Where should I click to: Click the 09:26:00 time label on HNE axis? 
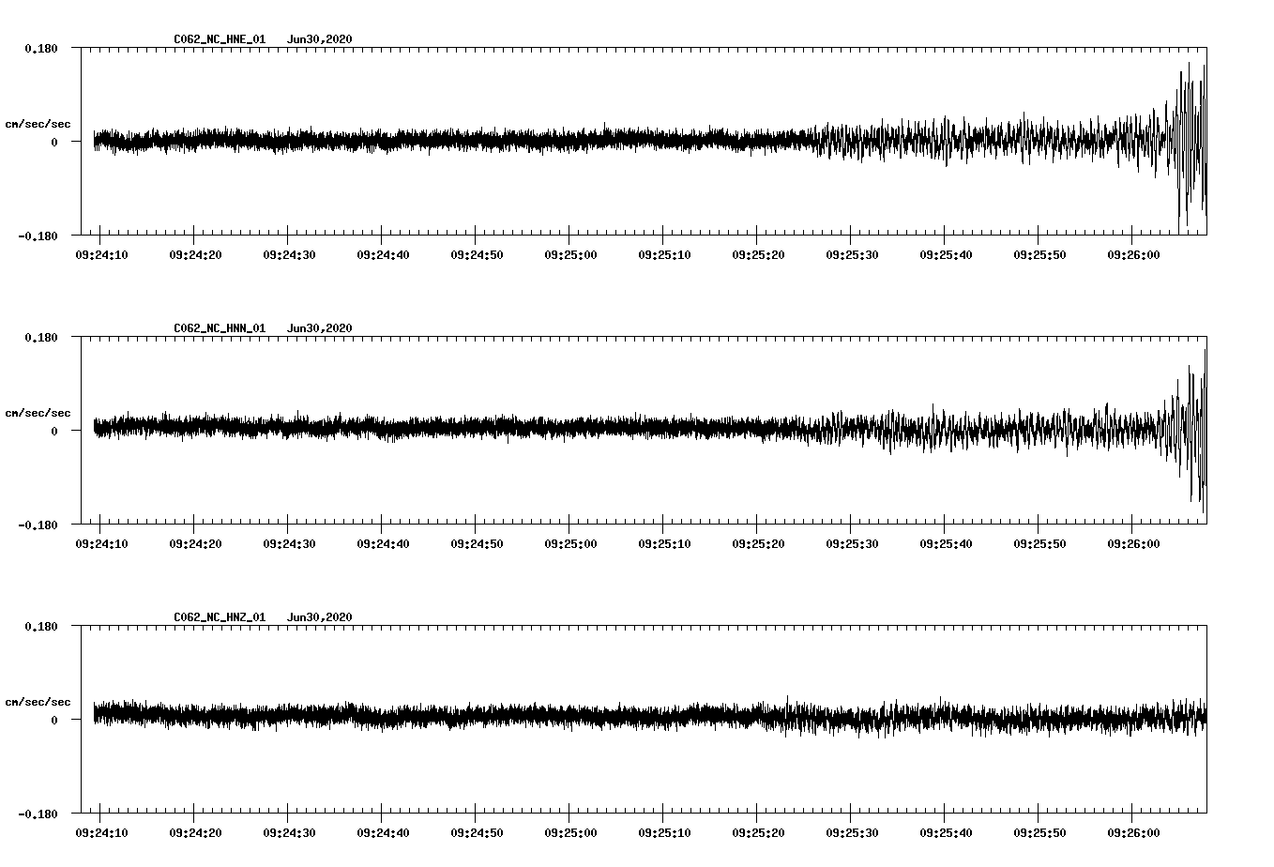[1133, 255]
